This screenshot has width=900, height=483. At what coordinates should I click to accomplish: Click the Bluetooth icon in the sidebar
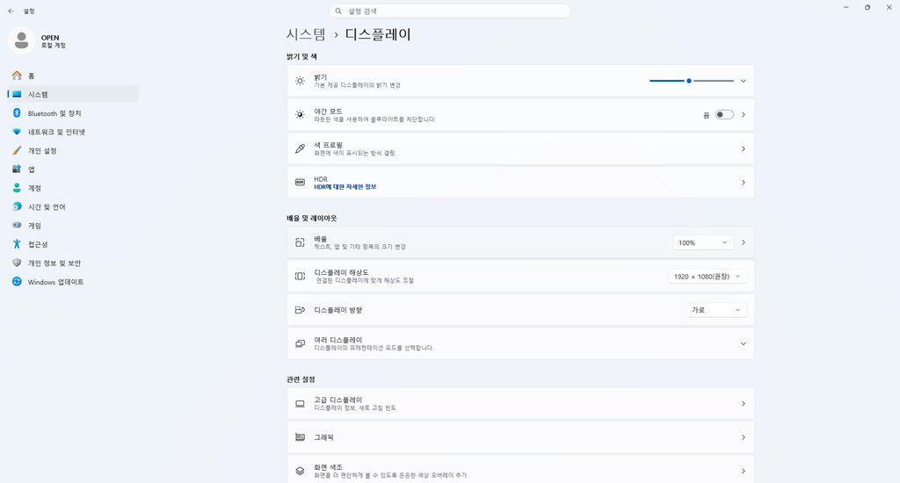(17, 113)
